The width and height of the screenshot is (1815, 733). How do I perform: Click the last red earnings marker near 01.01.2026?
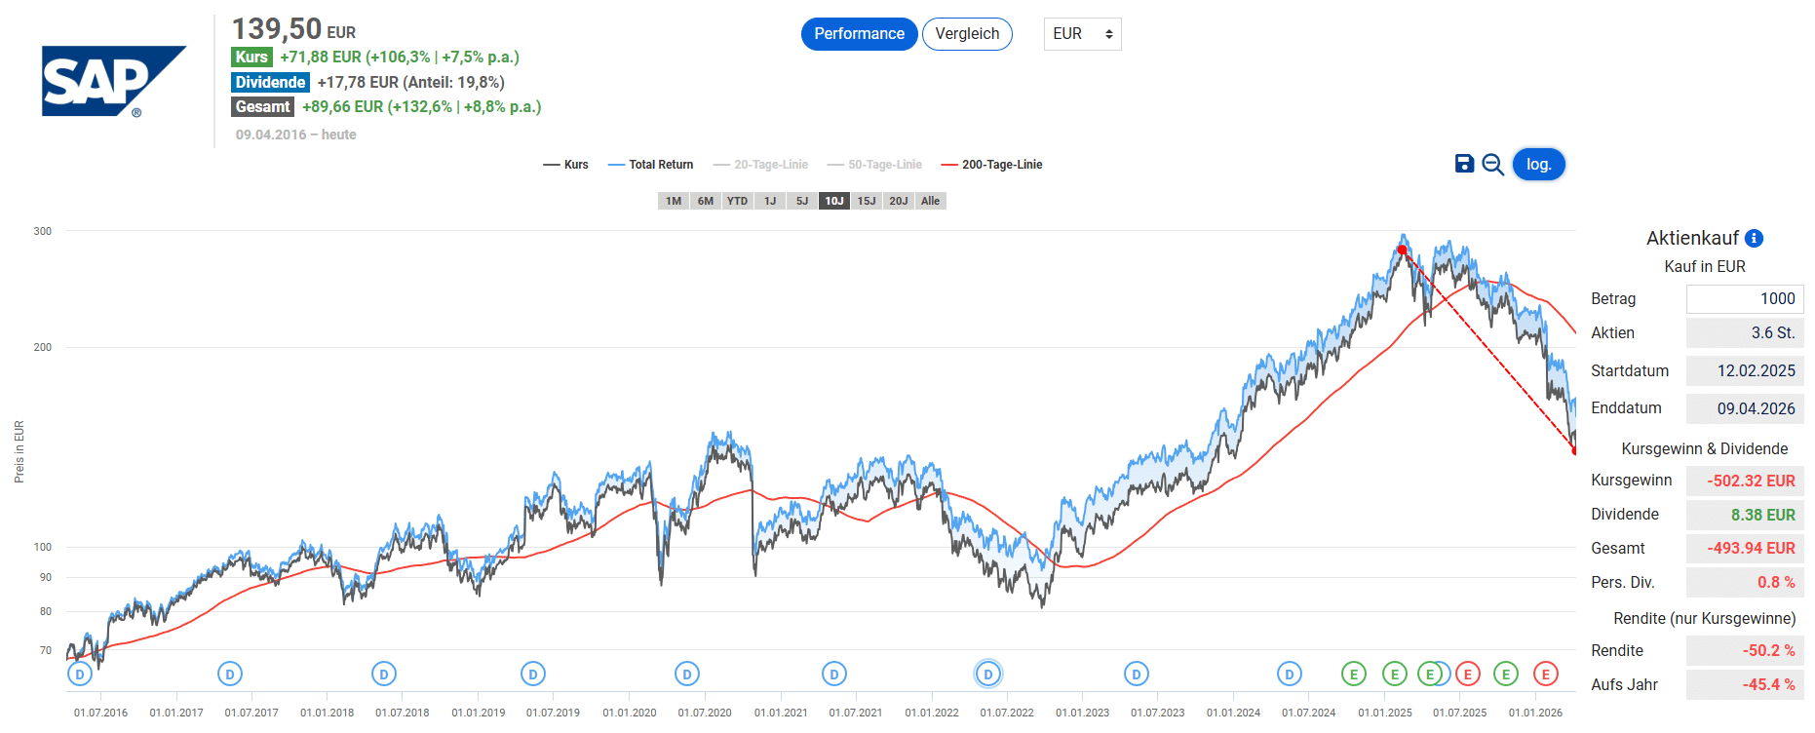(x=1545, y=674)
